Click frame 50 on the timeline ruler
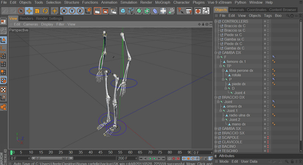 click(110, 152)
